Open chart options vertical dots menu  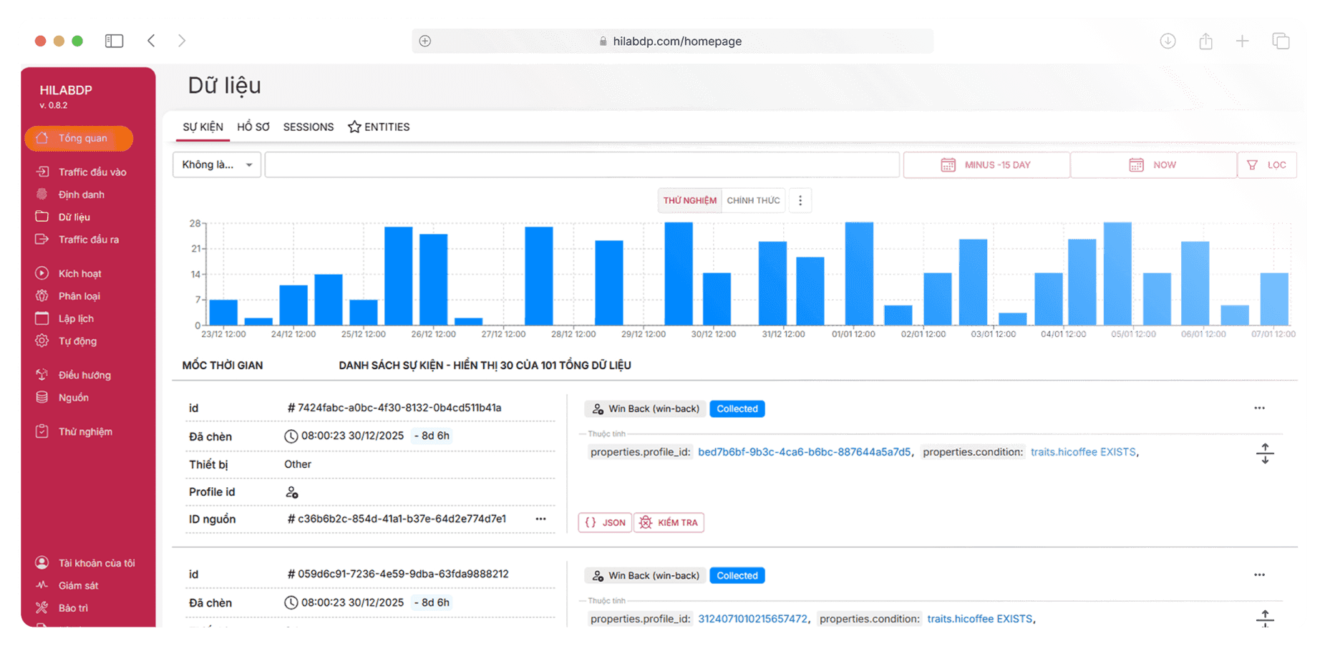point(800,200)
